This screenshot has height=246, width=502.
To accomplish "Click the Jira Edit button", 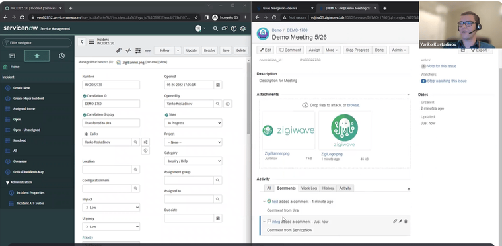I will coord(266,50).
